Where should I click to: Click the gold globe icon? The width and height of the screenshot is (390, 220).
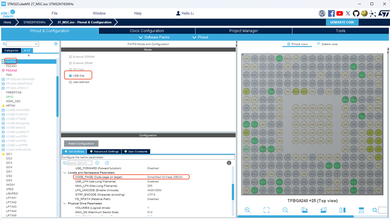coord(364,13)
